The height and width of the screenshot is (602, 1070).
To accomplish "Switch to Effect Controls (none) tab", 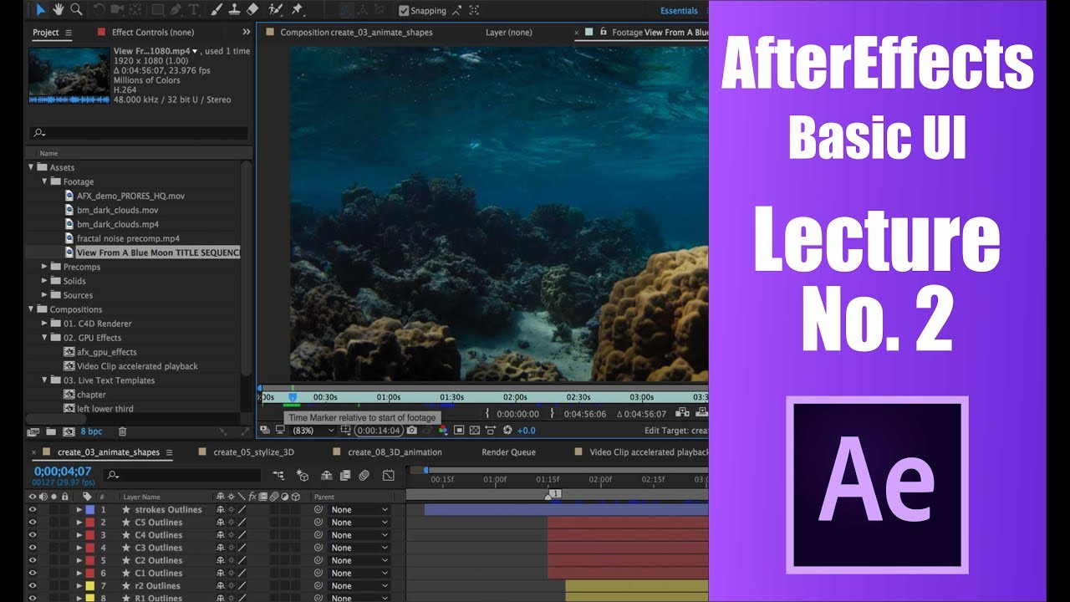I will coord(153,33).
